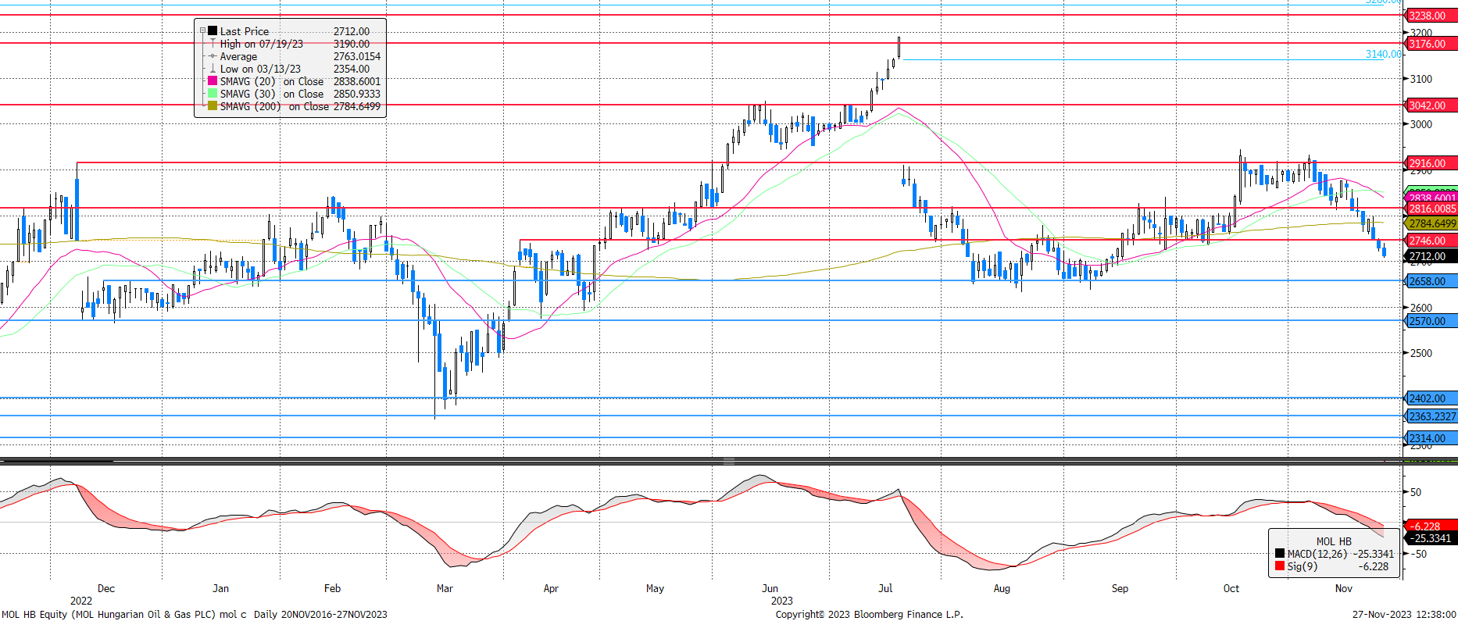This screenshot has height=621, width=1458.
Task: Click the Jul label on time axis
Action: coord(885,588)
